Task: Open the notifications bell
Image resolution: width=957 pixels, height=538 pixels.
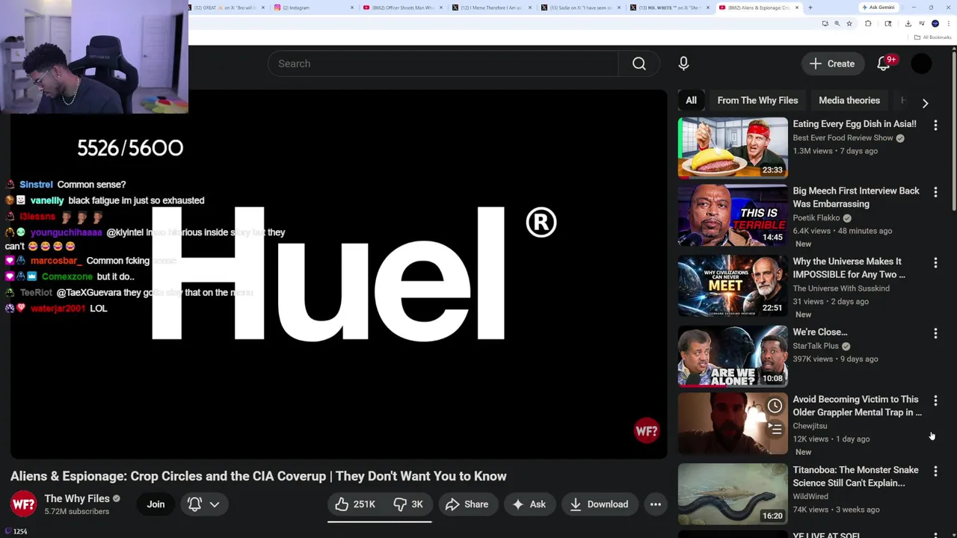Action: [x=884, y=64]
